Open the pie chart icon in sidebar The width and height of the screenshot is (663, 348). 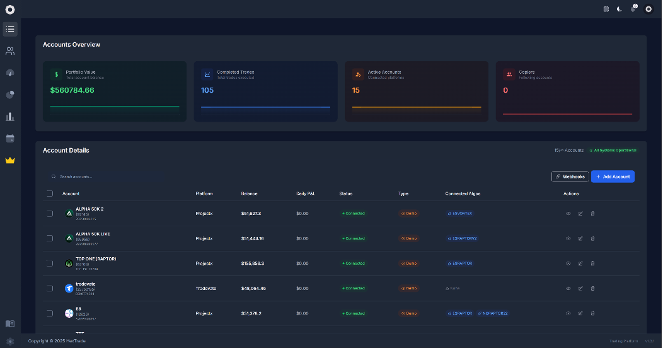10,95
